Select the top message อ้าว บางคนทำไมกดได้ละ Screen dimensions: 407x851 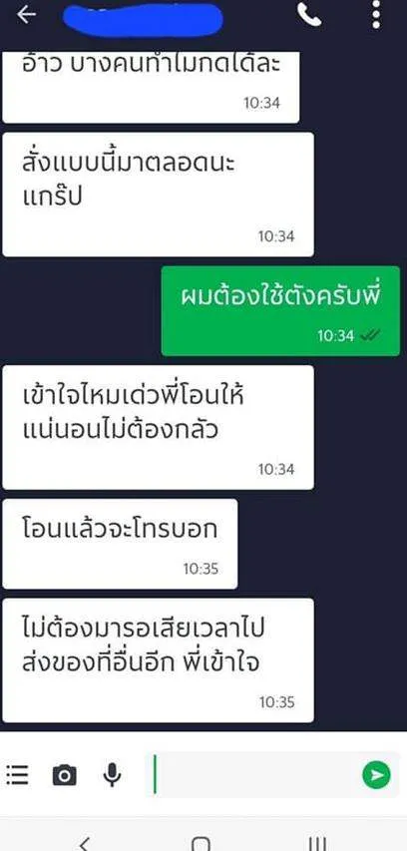click(151, 87)
